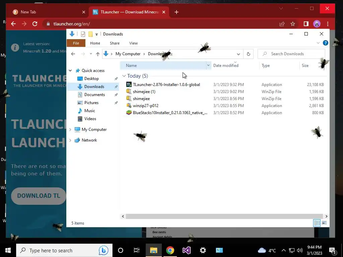Open a new Chrome tab with plus
The image size is (343, 257).
pyautogui.click(x=176, y=12)
